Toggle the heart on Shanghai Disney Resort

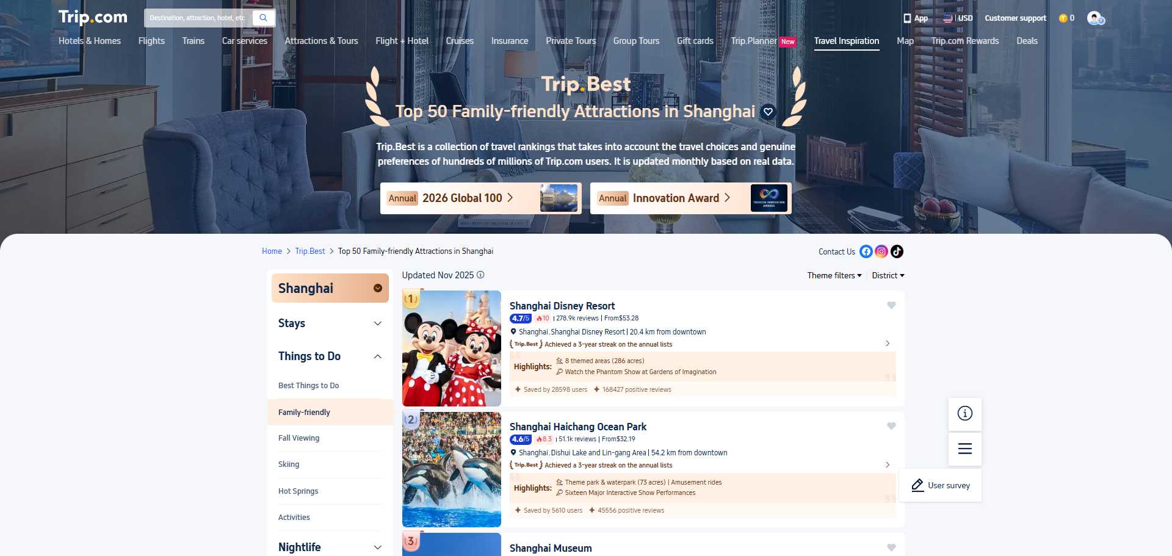click(x=891, y=305)
